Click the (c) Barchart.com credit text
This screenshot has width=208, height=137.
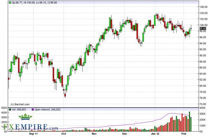click(20, 104)
